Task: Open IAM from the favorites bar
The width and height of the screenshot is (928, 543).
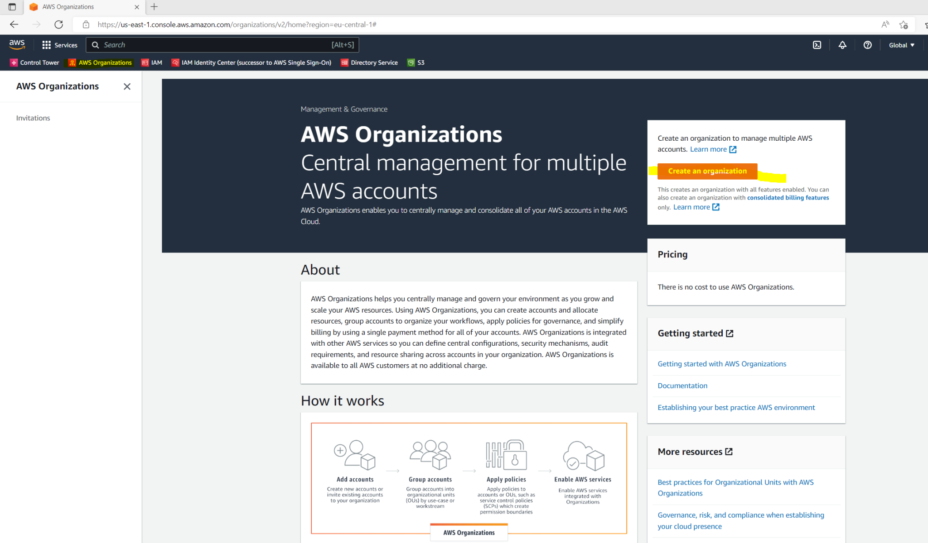Action: point(152,62)
